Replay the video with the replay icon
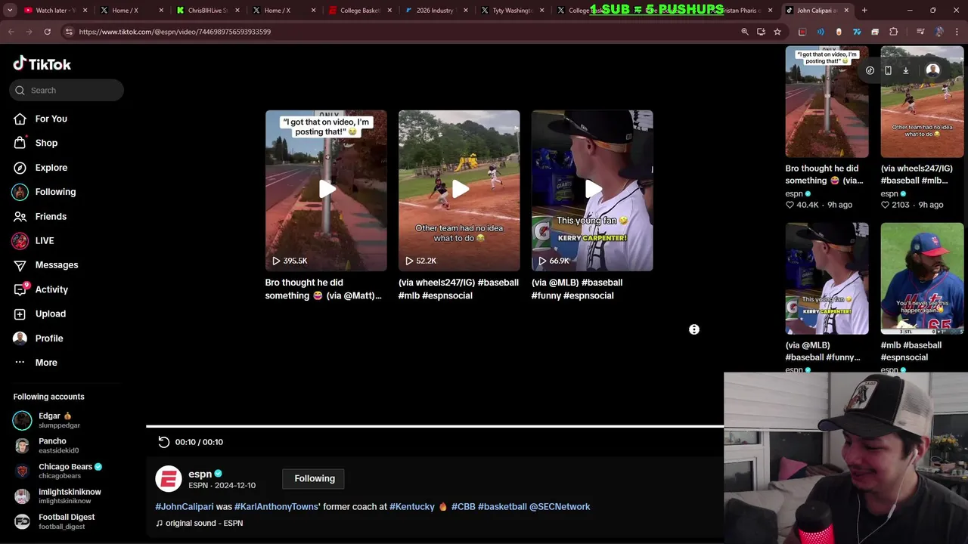968x544 pixels. pos(163,442)
